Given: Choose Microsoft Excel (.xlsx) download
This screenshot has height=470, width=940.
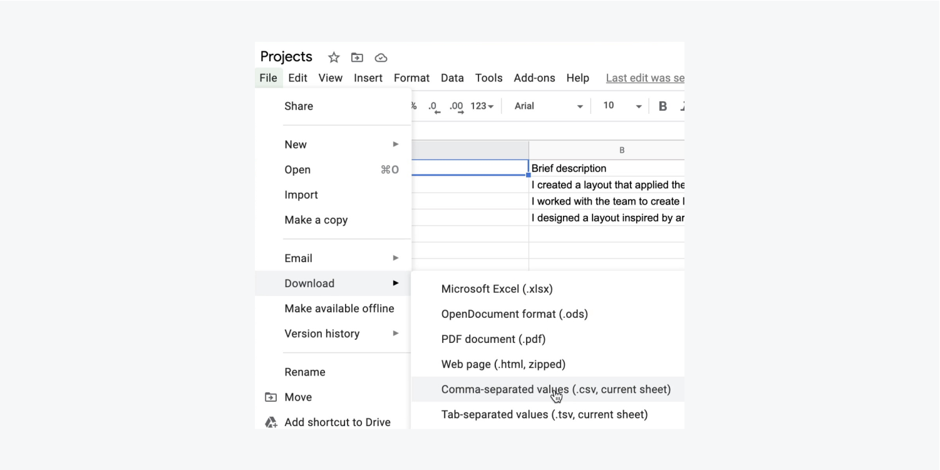Looking at the screenshot, I should (x=497, y=289).
